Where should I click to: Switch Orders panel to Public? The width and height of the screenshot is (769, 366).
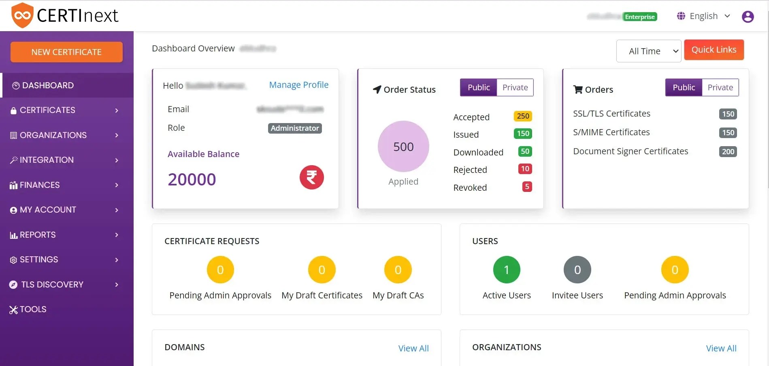click(684, 87)
